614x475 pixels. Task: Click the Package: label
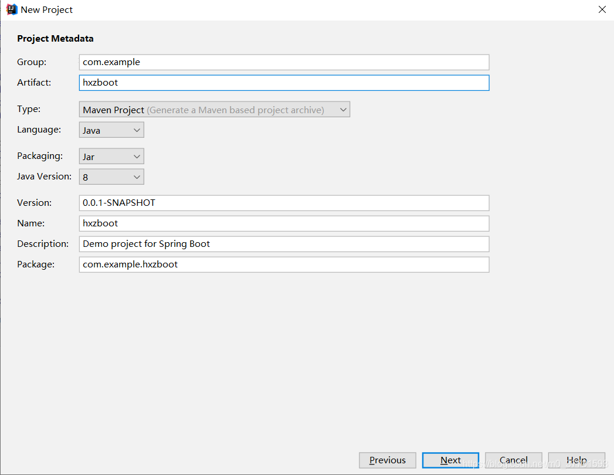coord(36,264)
